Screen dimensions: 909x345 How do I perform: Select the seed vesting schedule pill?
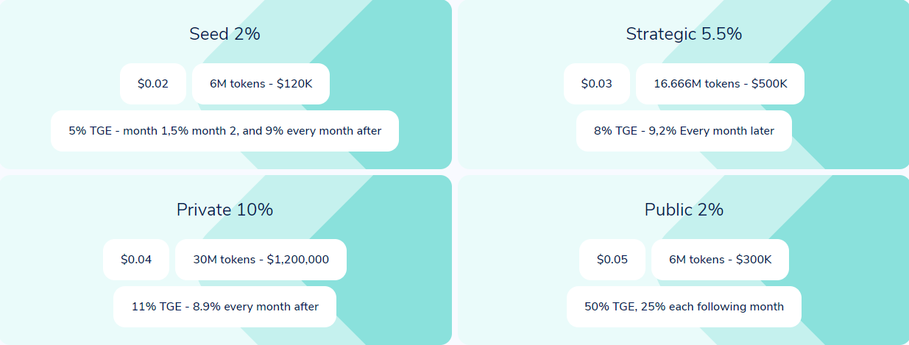click(224, 131)
